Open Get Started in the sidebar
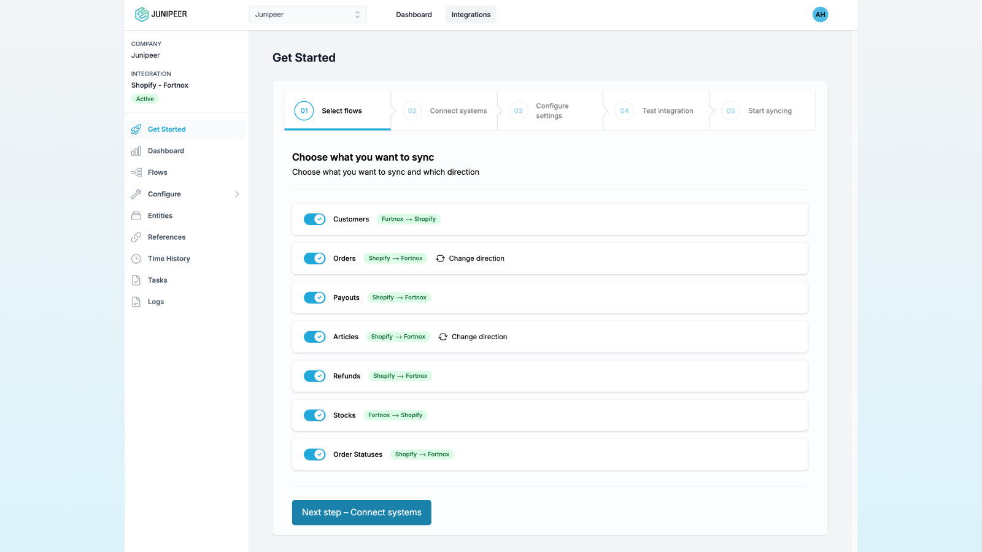This screenshot has height=552, width=982. click(187, 129)
